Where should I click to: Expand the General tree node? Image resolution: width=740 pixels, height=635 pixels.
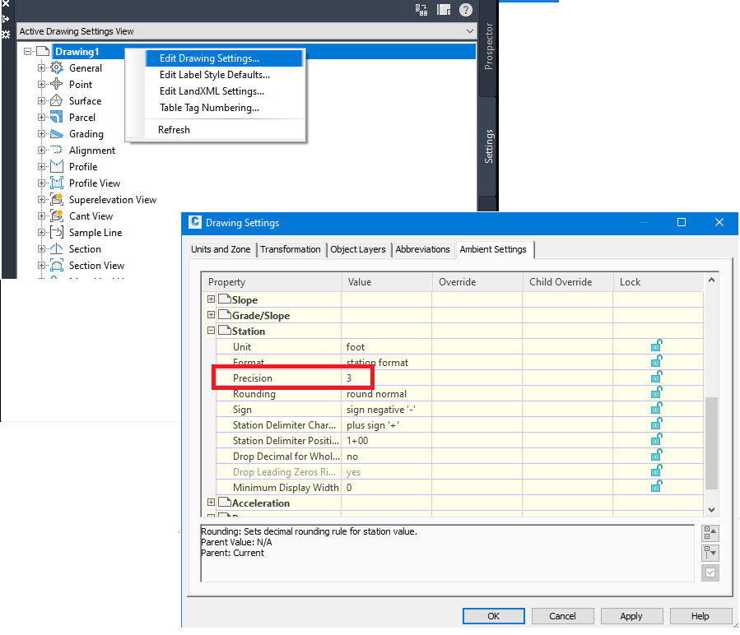coord(41,68)
